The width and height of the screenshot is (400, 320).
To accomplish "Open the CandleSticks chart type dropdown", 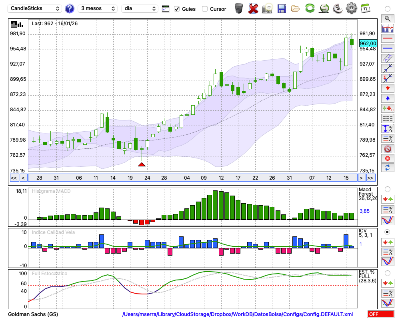I will coord(34,8).
